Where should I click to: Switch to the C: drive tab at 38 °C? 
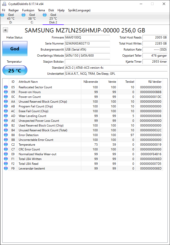pyautogui.click(x=32, y=19)
